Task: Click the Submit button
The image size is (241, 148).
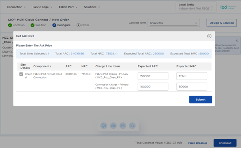Action: point(201,100)
